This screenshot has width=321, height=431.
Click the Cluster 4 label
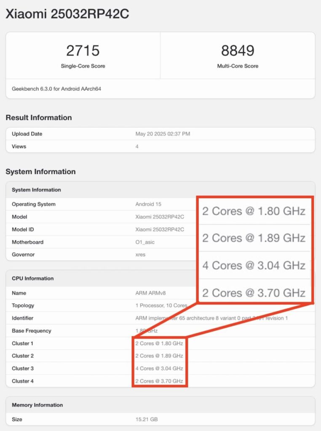pyautogui.click(x=23, y=381)
